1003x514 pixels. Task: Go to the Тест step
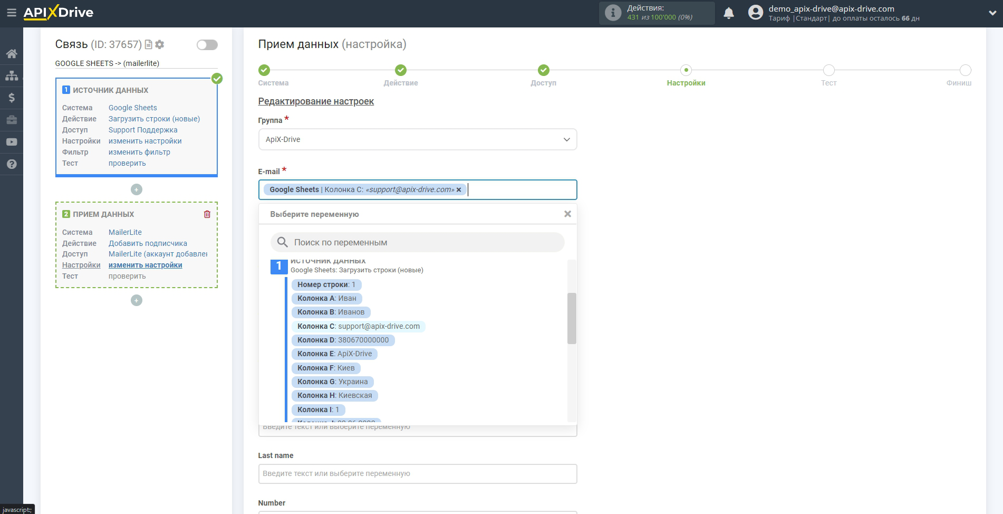pyautogui.click(x=829, y=70)
